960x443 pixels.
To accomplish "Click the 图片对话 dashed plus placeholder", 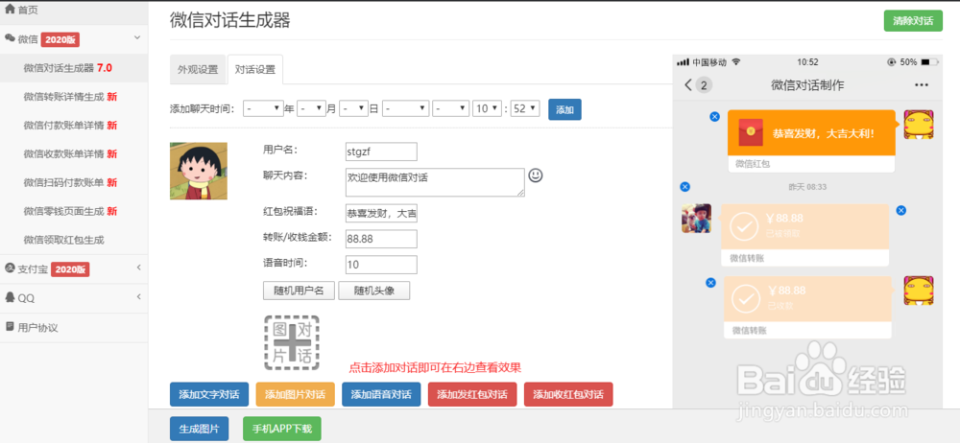I will coord(292,342).
